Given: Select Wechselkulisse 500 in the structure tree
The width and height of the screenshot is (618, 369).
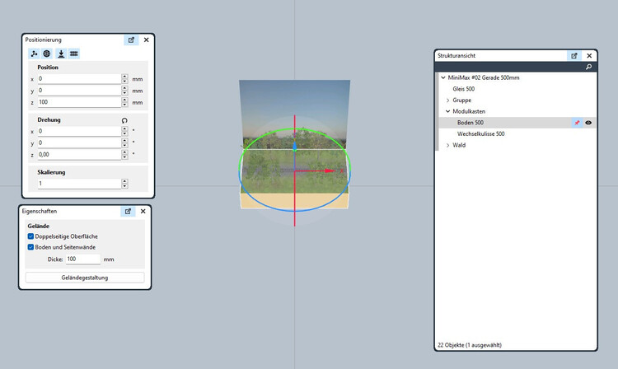Looking at the screenshot, I should pos(480,133).
